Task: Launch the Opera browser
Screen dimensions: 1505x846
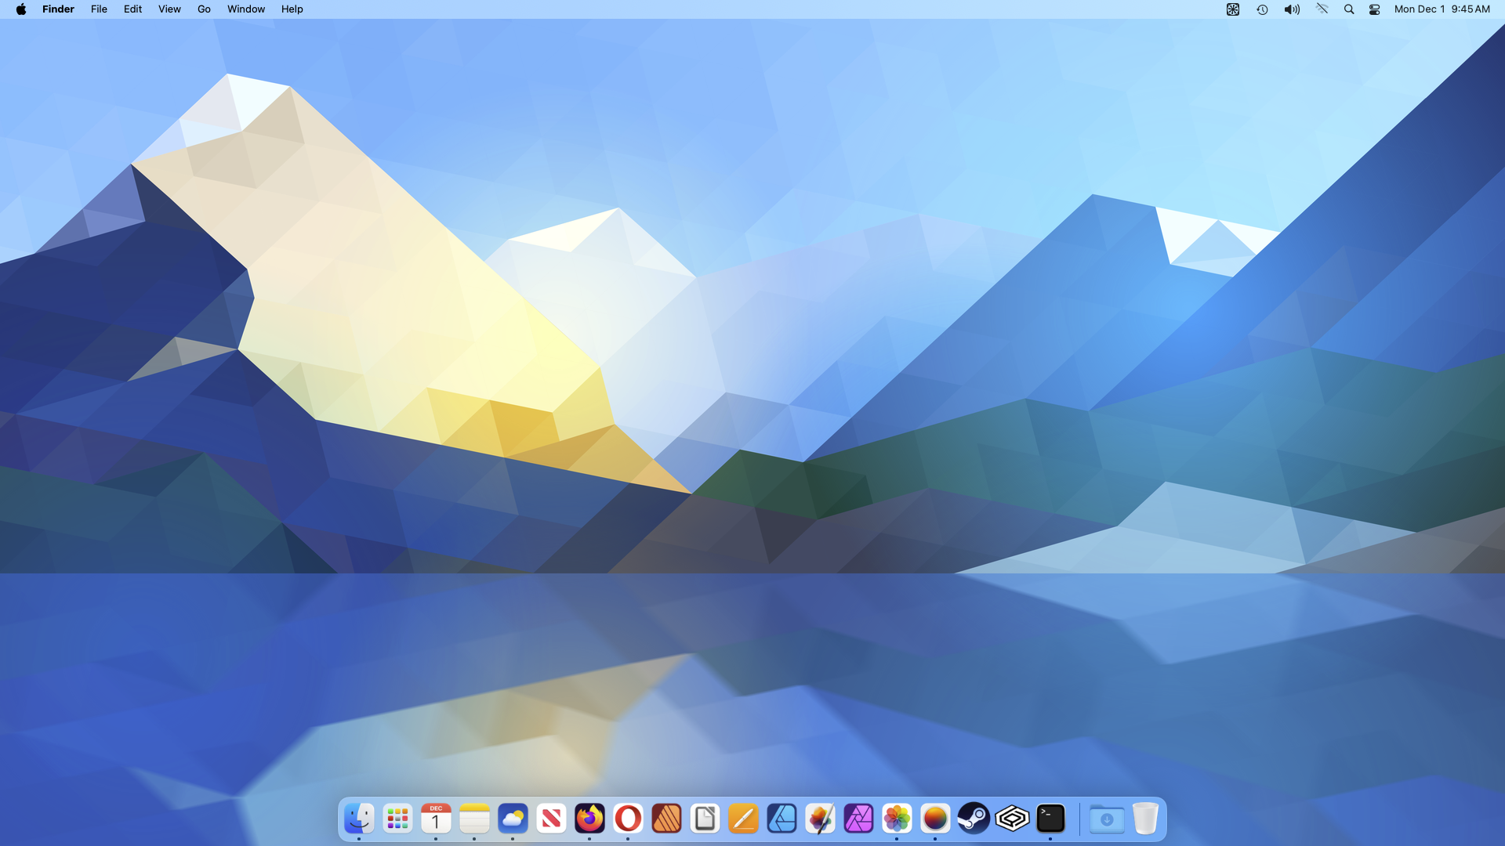Action: point(628,819)
